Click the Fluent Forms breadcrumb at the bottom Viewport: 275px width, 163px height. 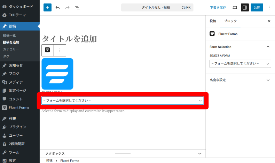70,161
